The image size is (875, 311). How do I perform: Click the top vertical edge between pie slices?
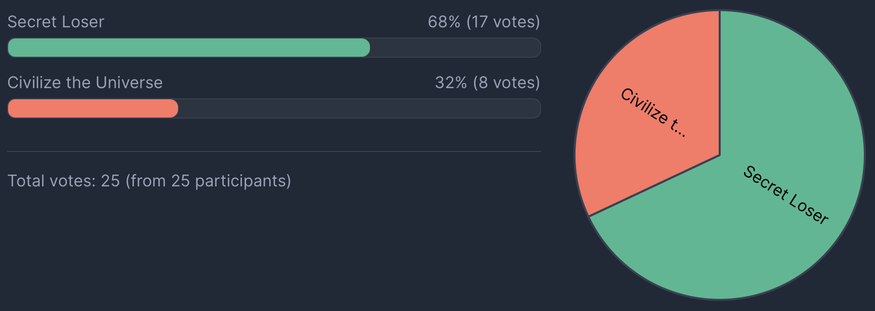coord(720,83)
